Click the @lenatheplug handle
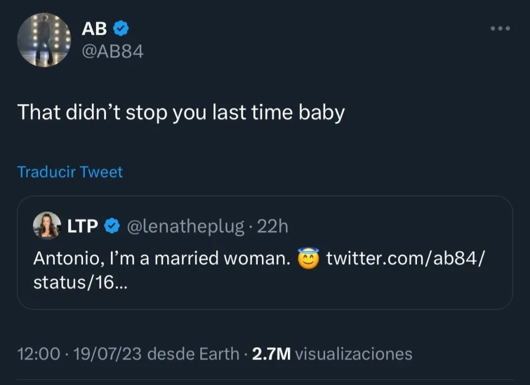 tap(184, 224)
